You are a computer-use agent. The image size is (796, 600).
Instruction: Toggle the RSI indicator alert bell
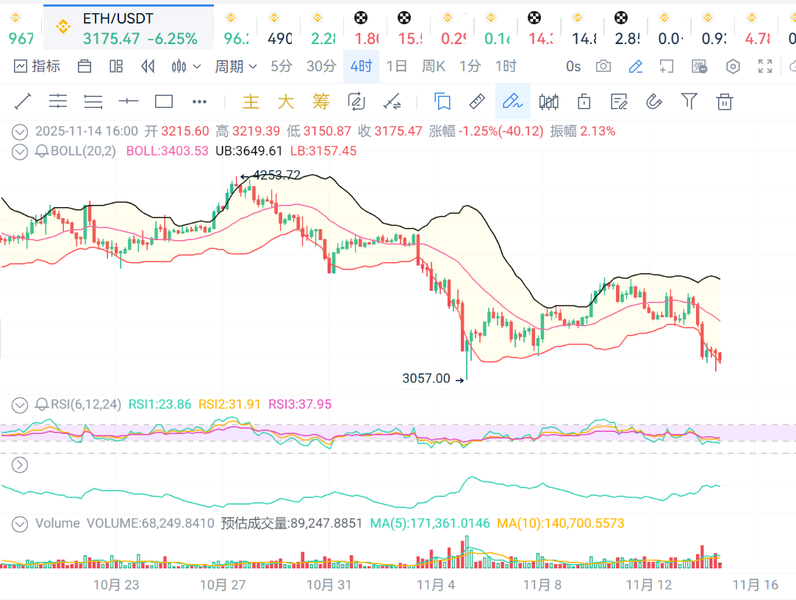(42, 404)
